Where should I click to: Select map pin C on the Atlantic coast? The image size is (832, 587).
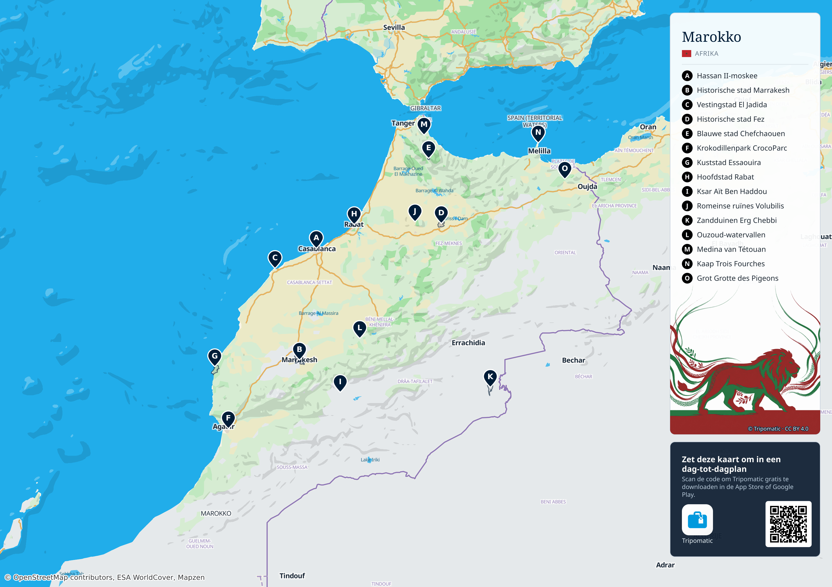coord(275,259)
